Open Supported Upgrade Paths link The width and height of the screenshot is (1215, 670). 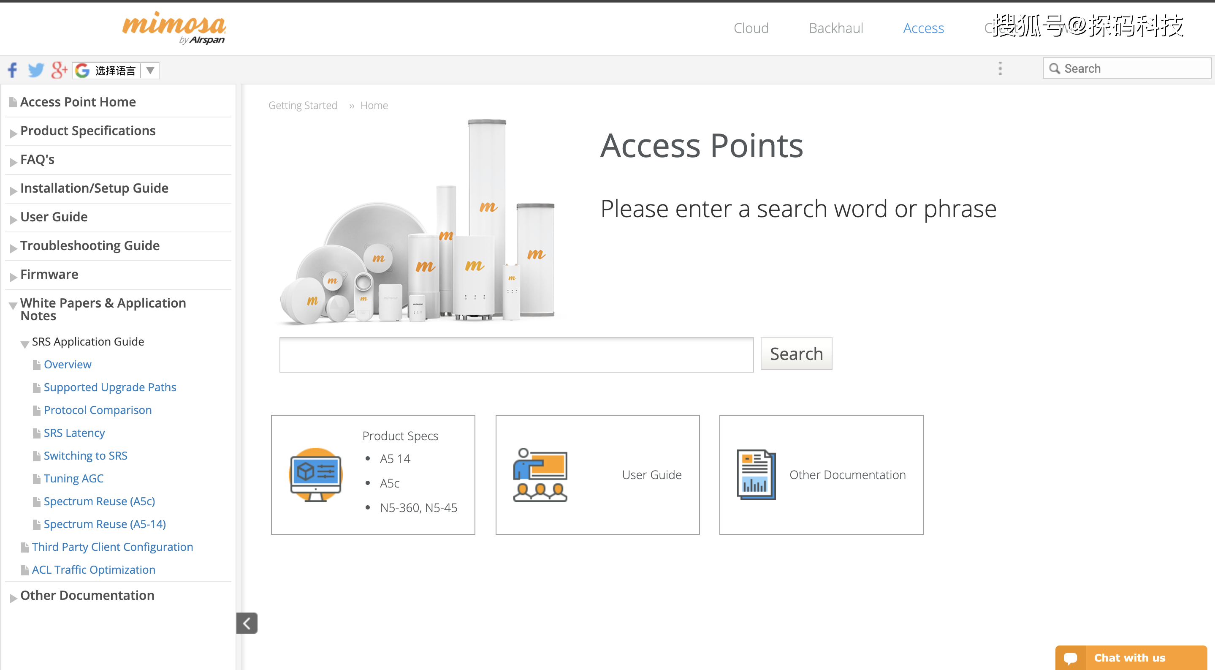pyautogui.click(x=110, y=387)
